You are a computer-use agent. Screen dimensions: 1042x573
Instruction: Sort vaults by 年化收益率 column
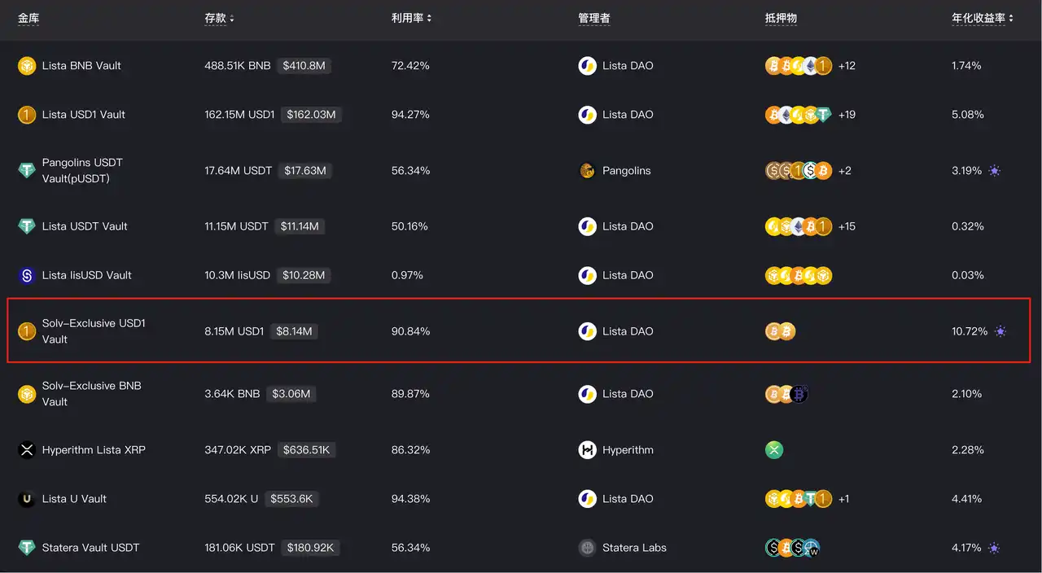[x=983, y=18]
